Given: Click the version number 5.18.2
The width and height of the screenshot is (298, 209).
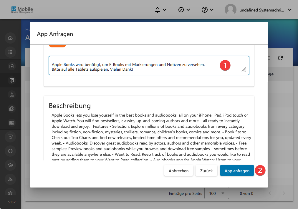Looking at the screenshot, I should click(12, 202).
